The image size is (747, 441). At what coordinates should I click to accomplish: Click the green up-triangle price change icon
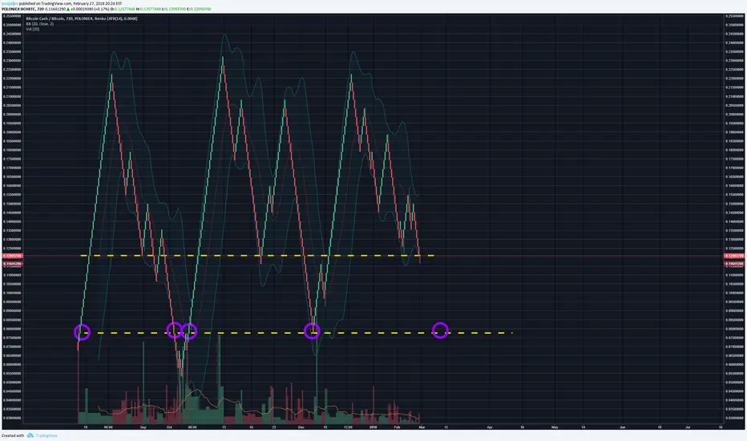coord(68,9)
